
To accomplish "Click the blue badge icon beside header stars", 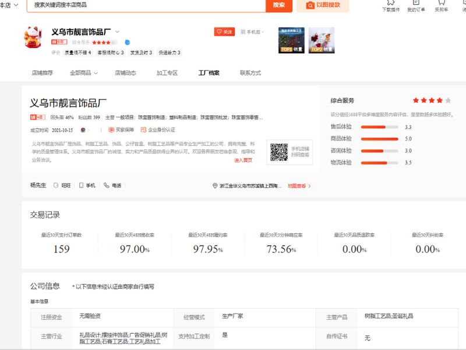I will (x=127, y=42).
